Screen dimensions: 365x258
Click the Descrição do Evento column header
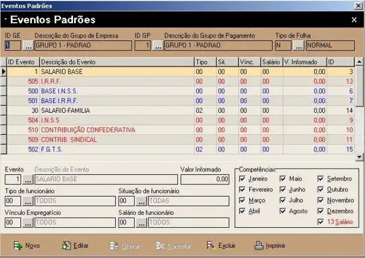pos(117,62)
